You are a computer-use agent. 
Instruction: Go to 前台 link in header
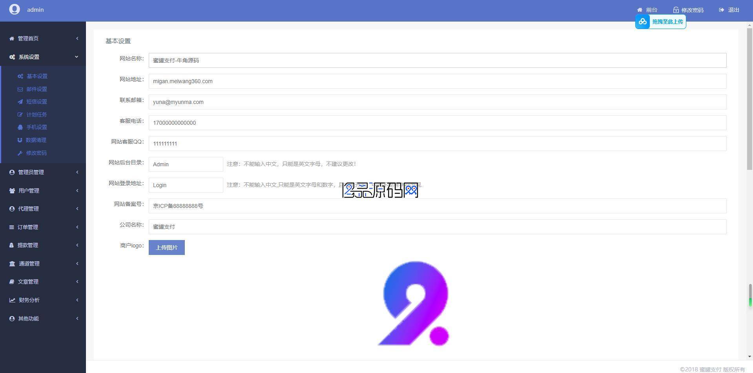coord(651,10)
